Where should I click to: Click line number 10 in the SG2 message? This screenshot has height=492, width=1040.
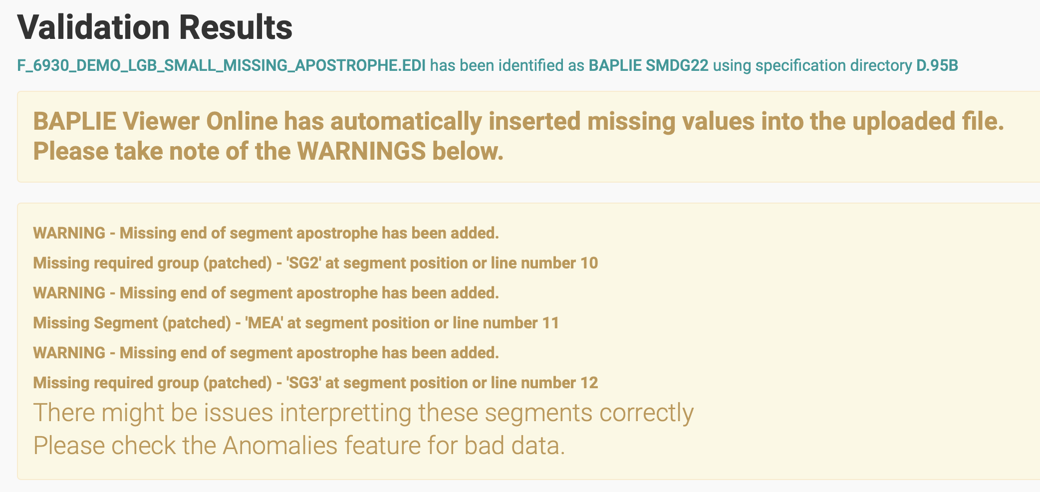pos(589,263)
